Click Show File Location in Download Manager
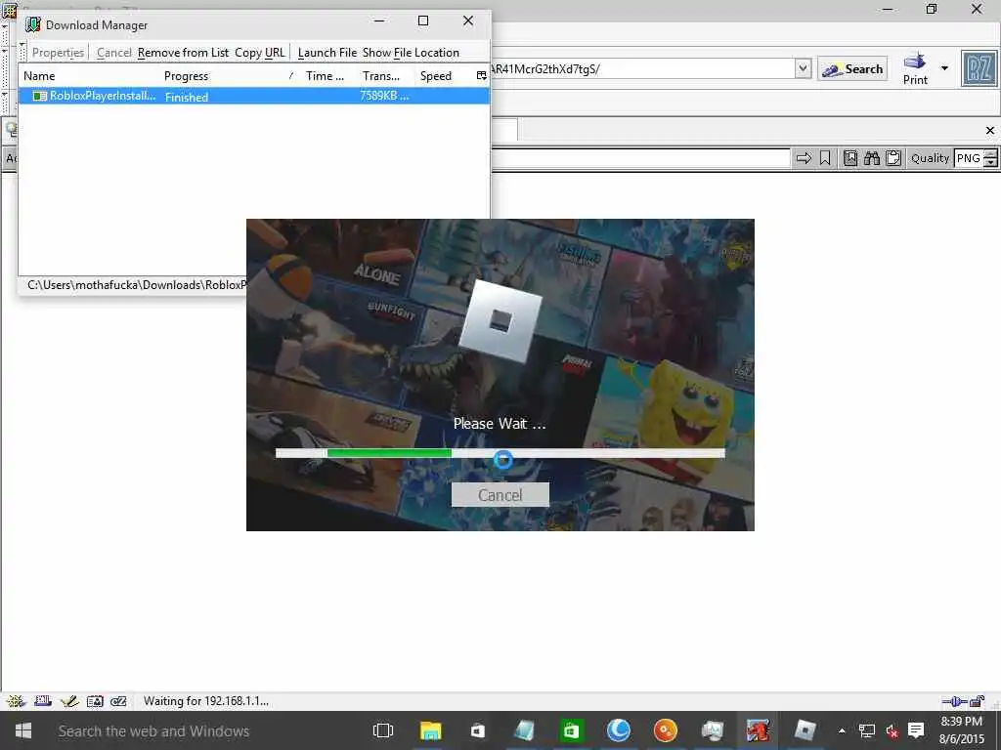1001x750 pixels. tap(411, 53)
